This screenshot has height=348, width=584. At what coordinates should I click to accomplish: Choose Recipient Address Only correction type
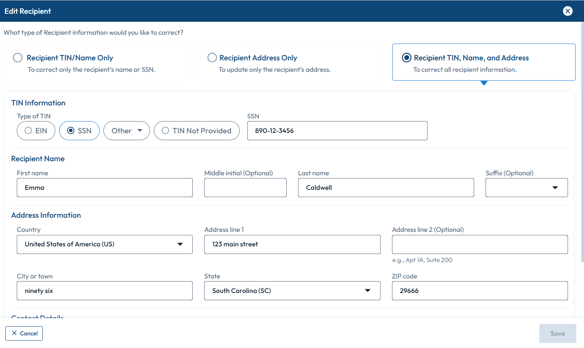212,57
